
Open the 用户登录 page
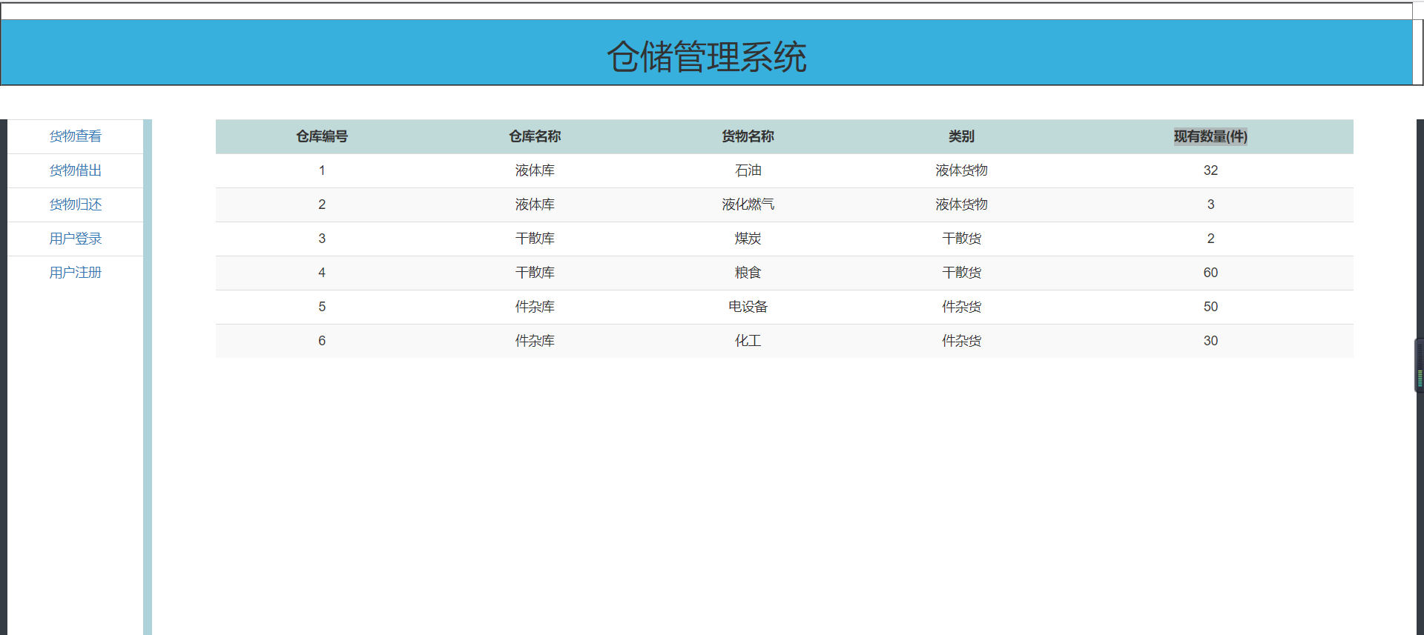[x=75, y=239]
